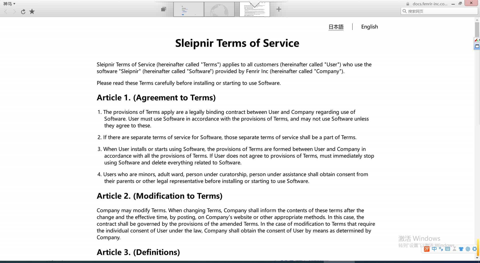Image resolution: width=480 pixels, height=263 pixels.
Task: Click list item 2 about separate terms
Action: [x=227, y=137]
